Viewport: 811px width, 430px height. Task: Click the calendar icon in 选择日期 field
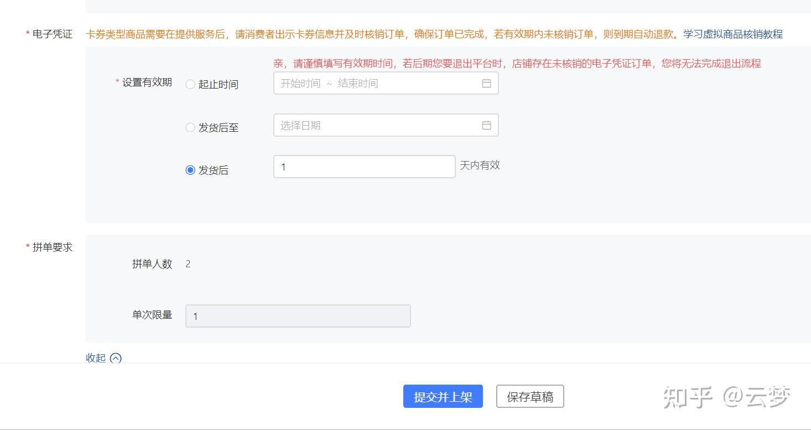click(x=486, y=126)
